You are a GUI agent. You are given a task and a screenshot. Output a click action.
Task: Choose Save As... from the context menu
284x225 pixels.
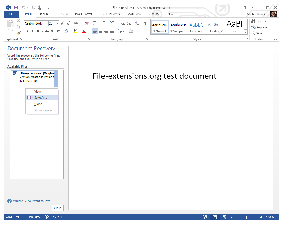pyautogui.click(x=42, y=98)
